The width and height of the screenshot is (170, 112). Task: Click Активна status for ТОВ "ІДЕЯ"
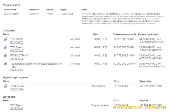click(x=75, y=39)
